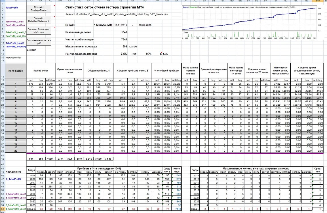Select the totals cell '7 546'

point(108,159)
